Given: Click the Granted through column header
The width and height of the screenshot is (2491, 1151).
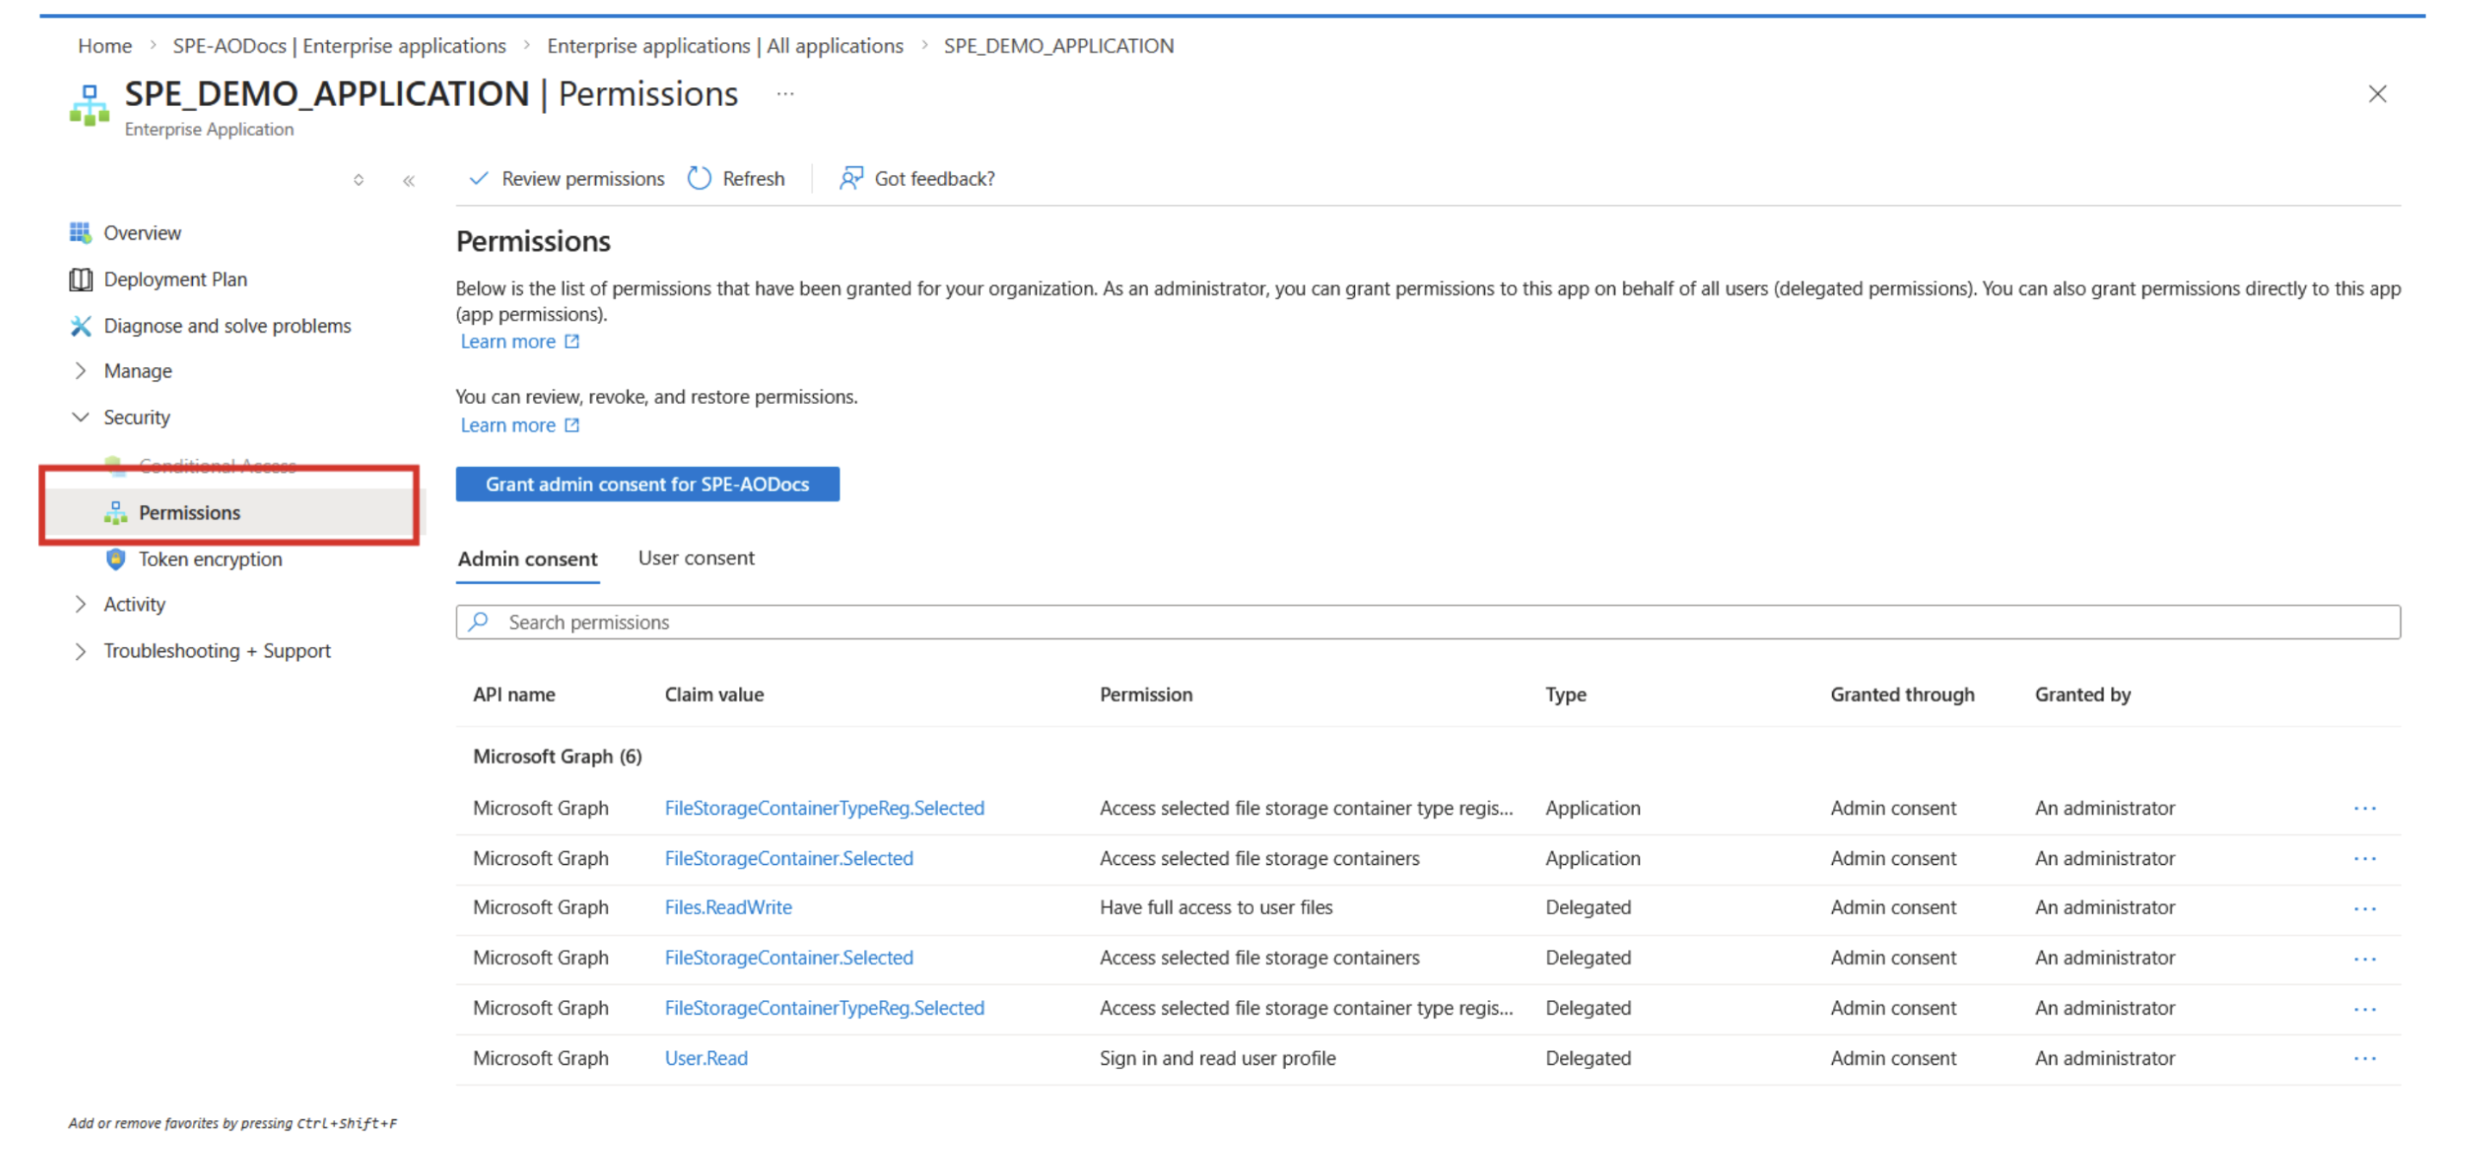Looking at the screenshot, I should 1902,694.
